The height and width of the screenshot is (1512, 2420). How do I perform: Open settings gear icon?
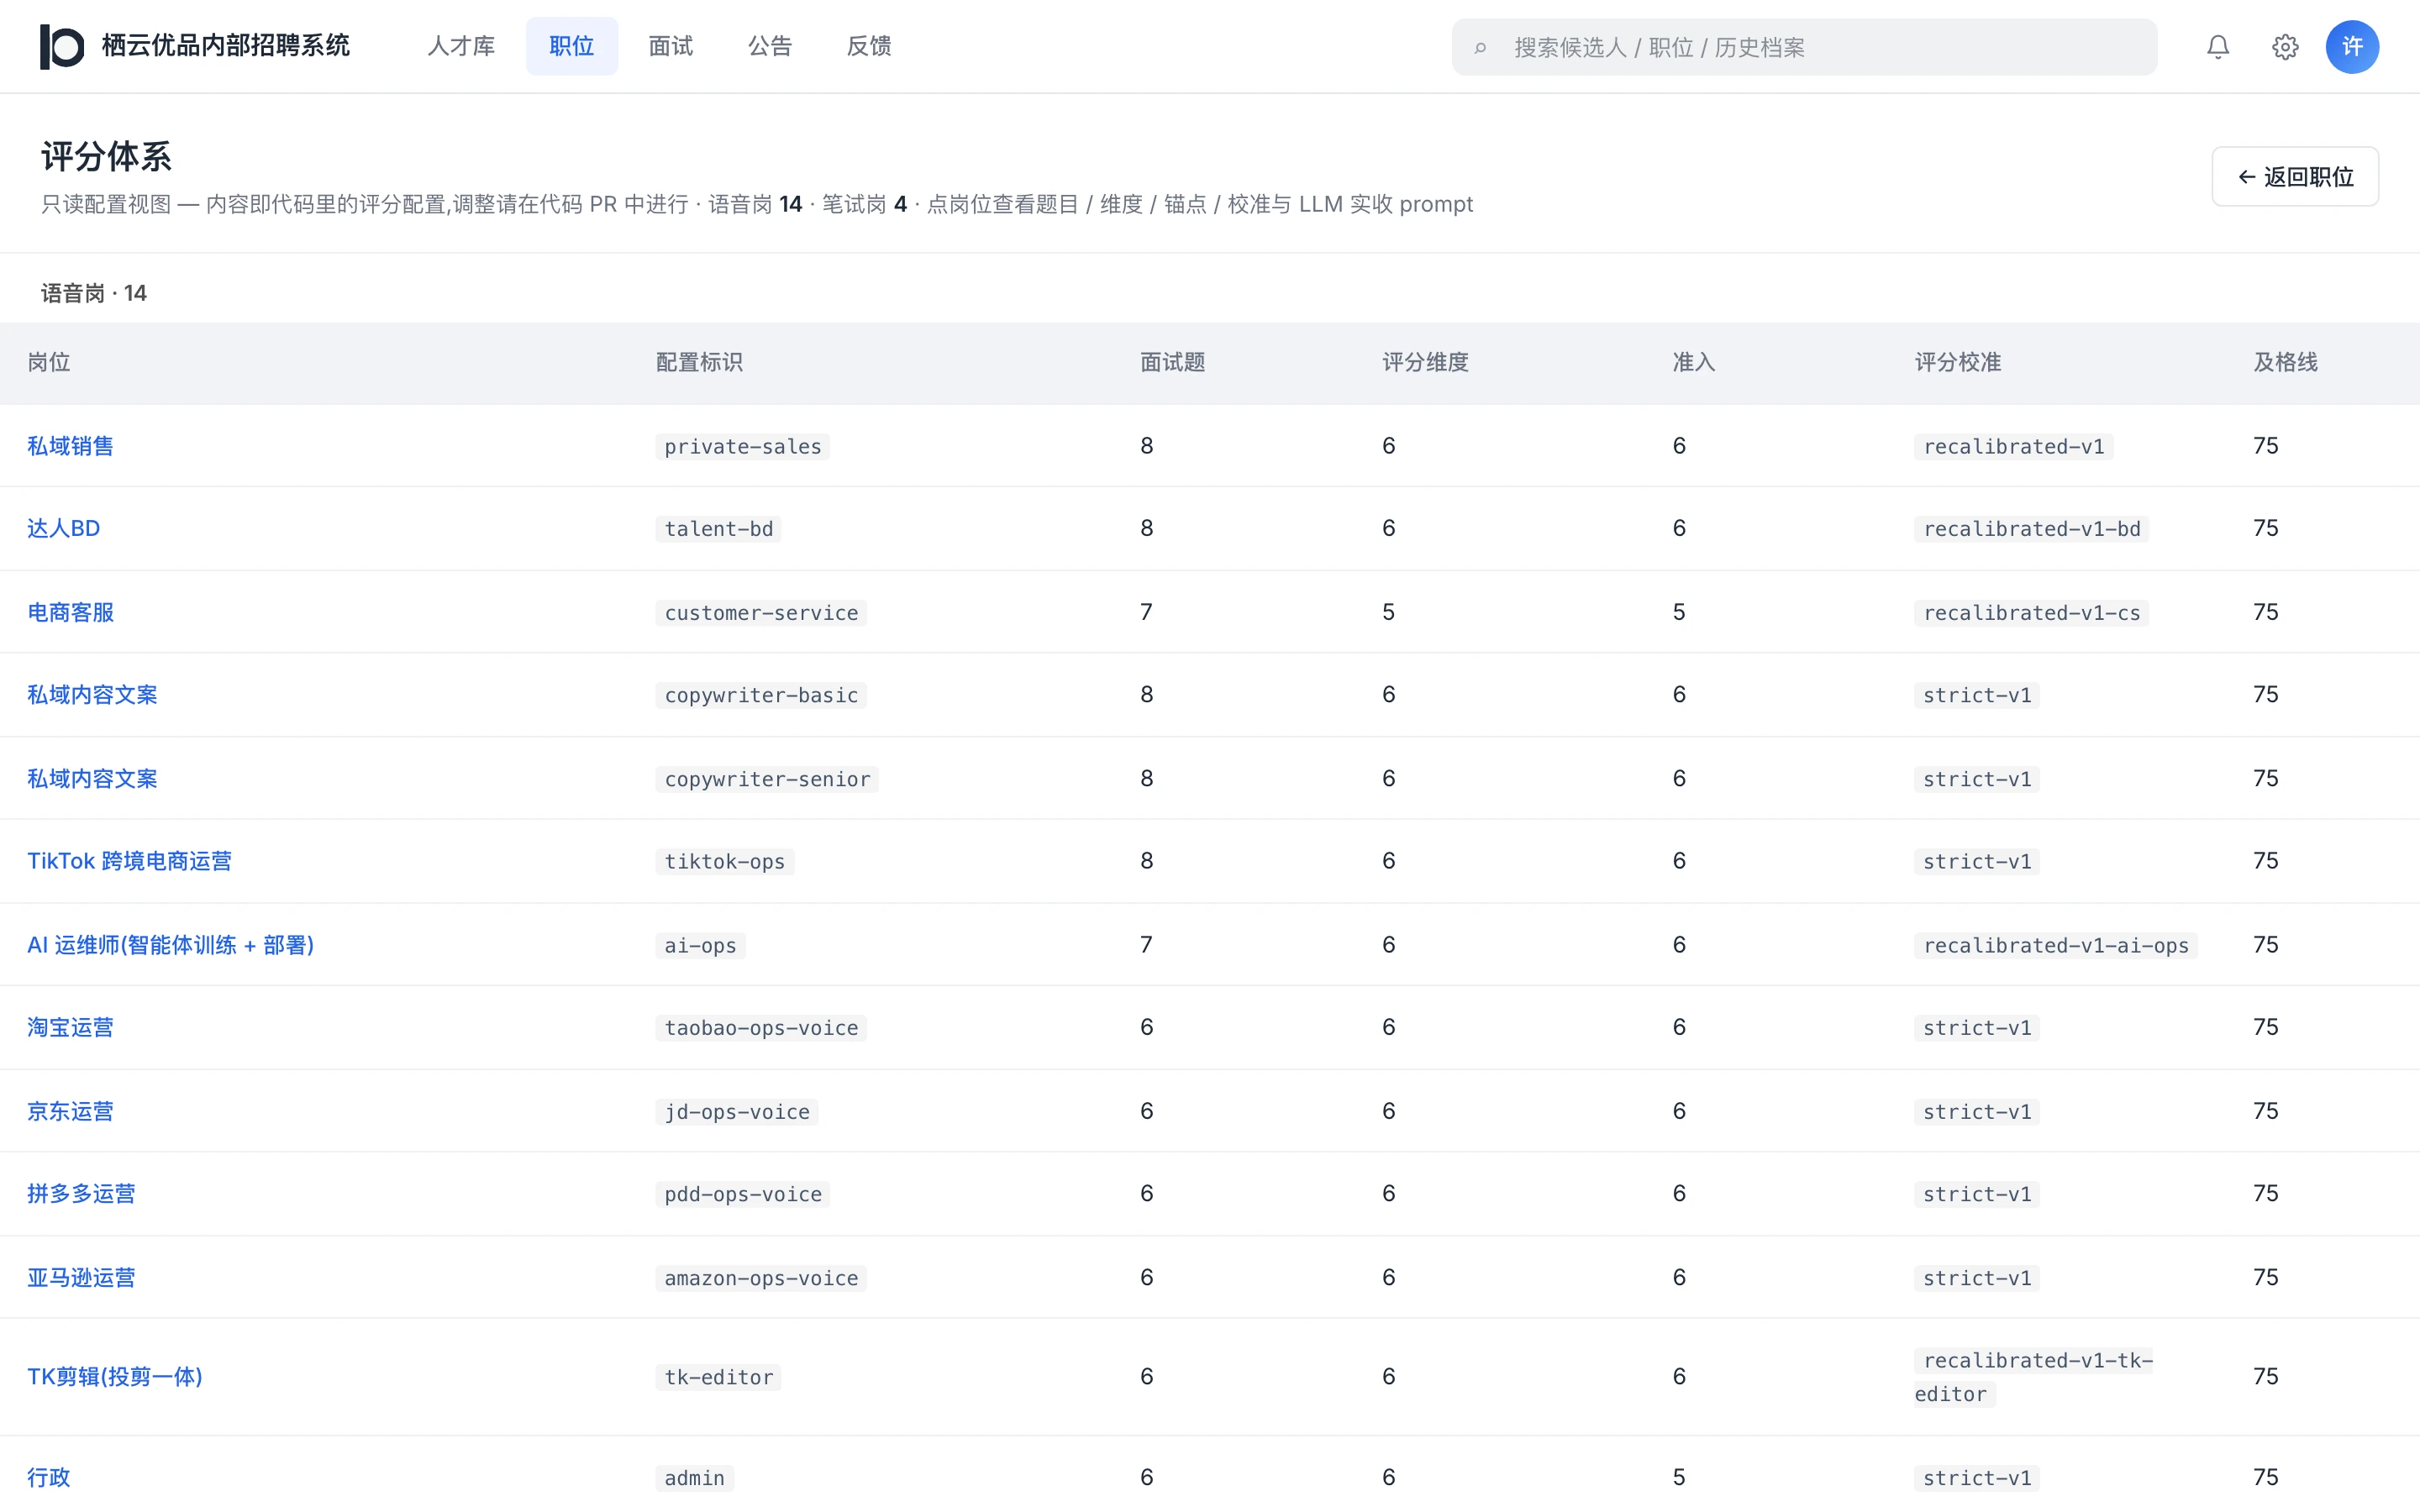tap(2285, 47)
